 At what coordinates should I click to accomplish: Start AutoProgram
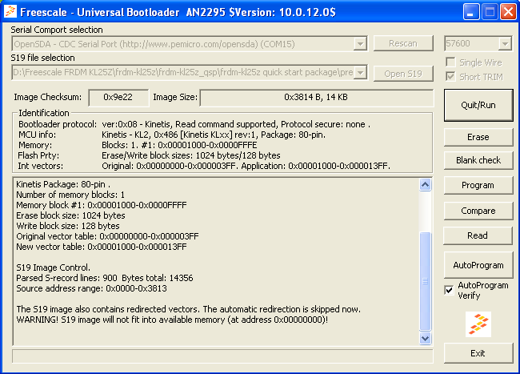click(x=478, y=265)
